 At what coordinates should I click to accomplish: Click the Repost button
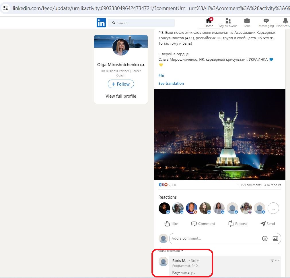point(238,224)
